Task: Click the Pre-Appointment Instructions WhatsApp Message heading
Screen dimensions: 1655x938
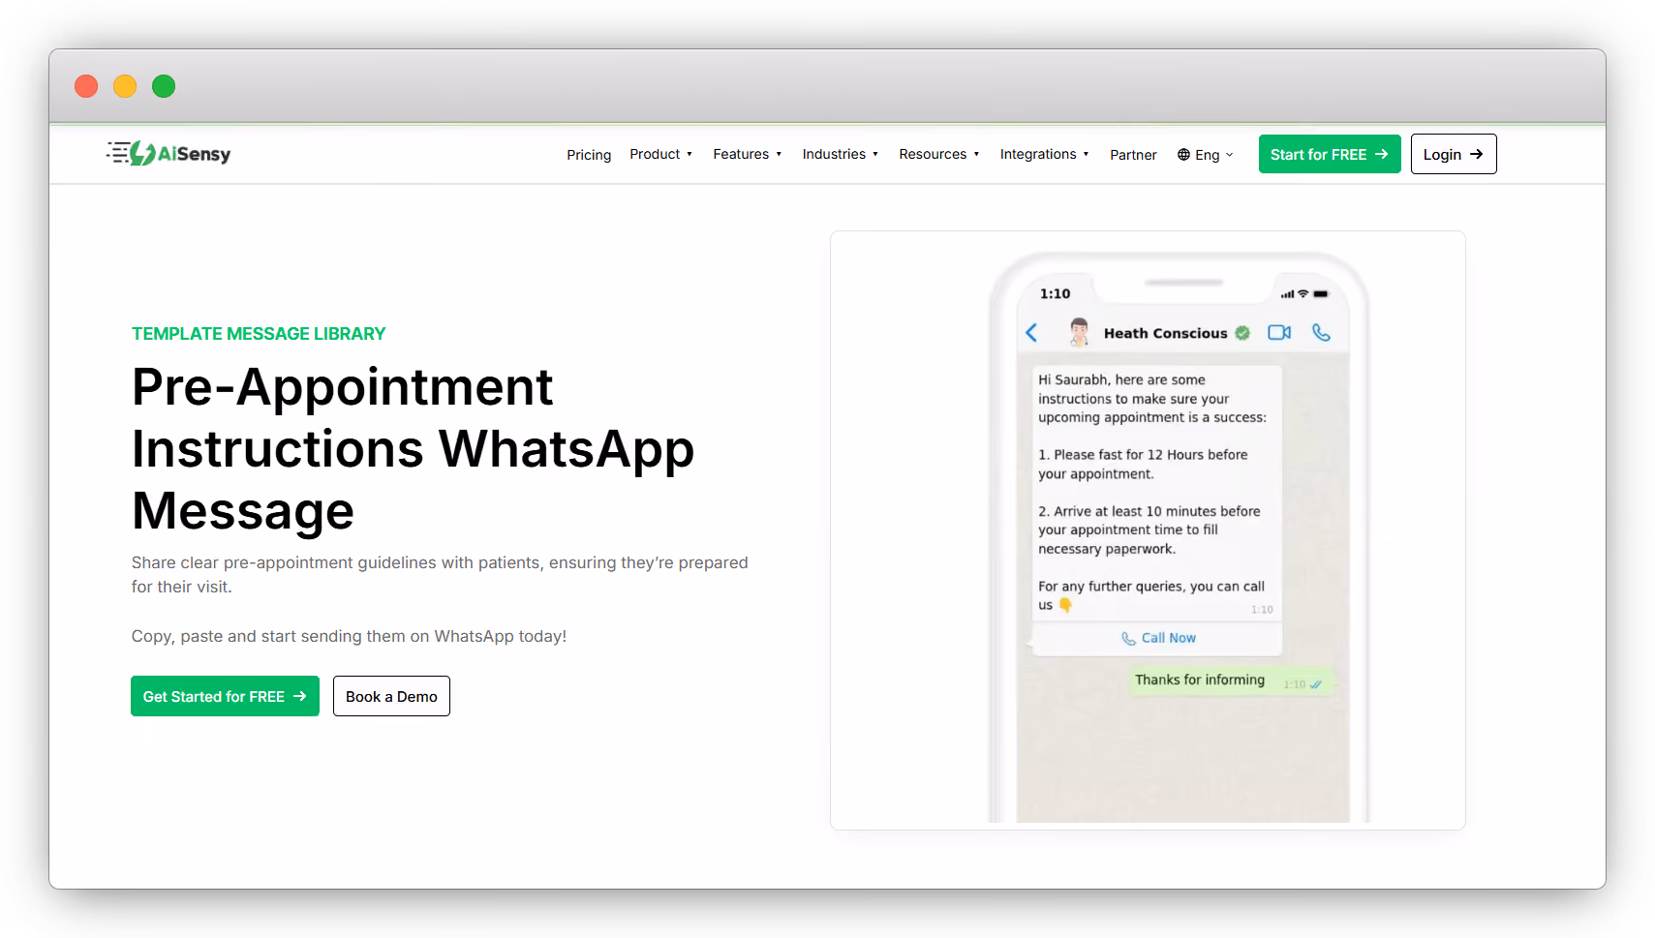Action: pyautogui.click(x=414, y=448)
